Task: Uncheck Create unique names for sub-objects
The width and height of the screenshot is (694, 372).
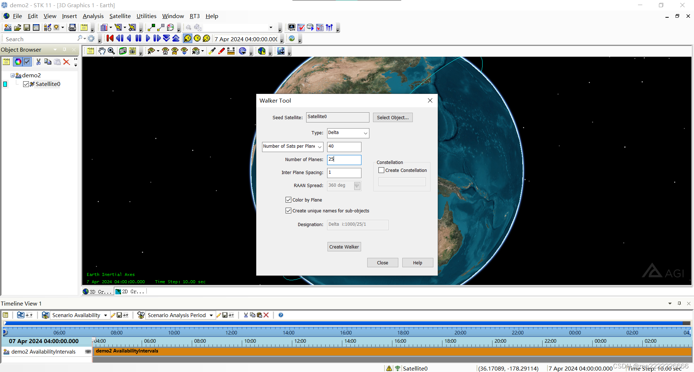Action: pos(288,211)
